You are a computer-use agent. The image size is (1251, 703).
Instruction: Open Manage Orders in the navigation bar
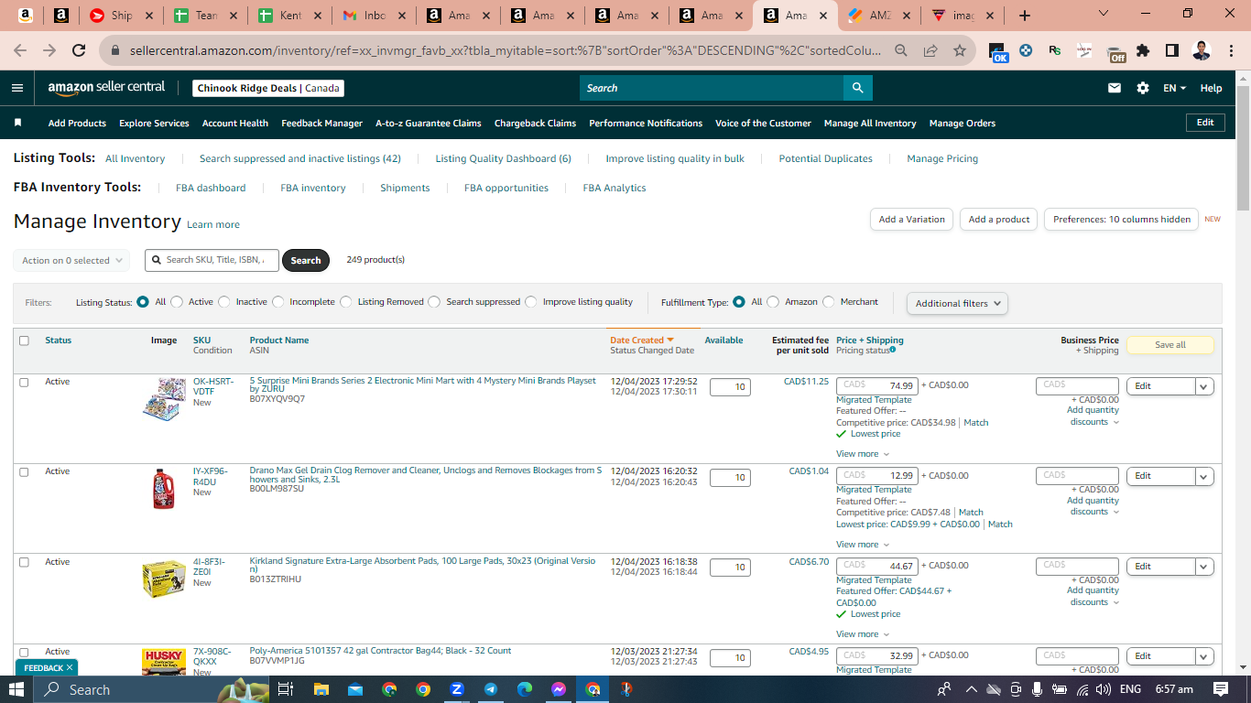(962, 123)
